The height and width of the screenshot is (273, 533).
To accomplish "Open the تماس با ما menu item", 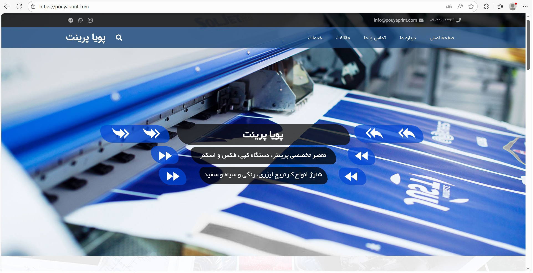I will (x=375, y=38).
